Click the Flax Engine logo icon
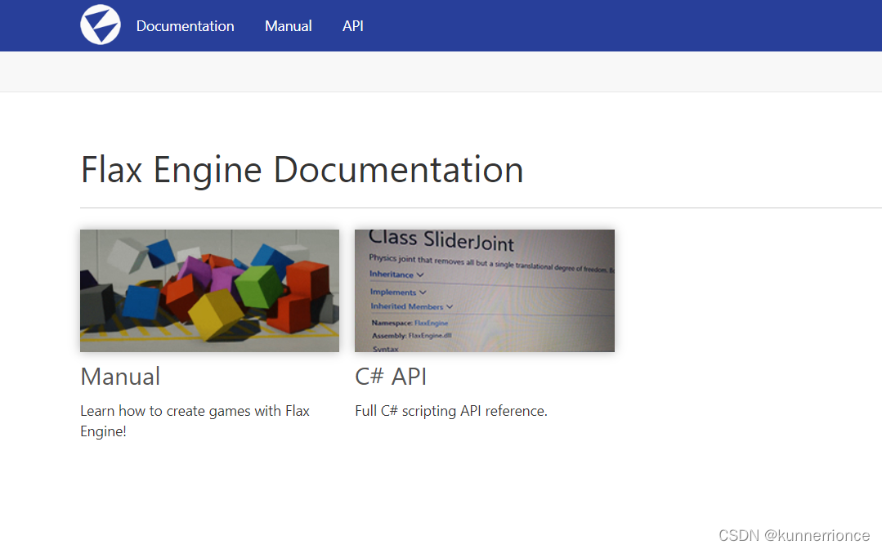 (x=100, y=25)
